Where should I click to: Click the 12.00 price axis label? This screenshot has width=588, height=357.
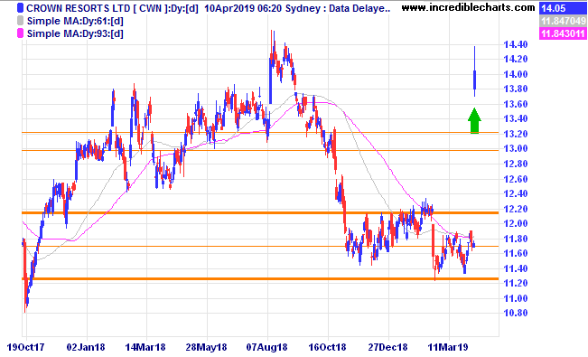coord(515,223)
